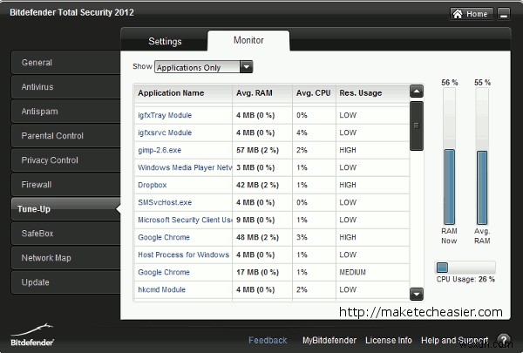Open Parental Control section
The height and width of the screenshot is (353, 523).
click(x=65, y=135)
